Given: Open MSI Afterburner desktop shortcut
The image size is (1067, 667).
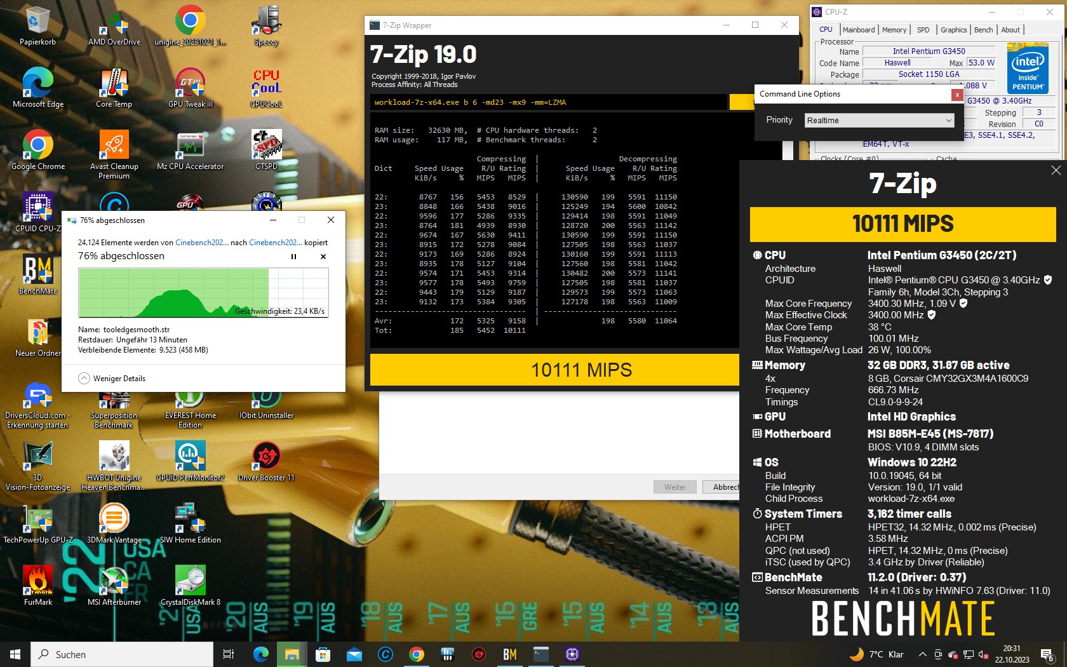Looking at the screenshot, I should pyautogui.click(x=114, y=586).
